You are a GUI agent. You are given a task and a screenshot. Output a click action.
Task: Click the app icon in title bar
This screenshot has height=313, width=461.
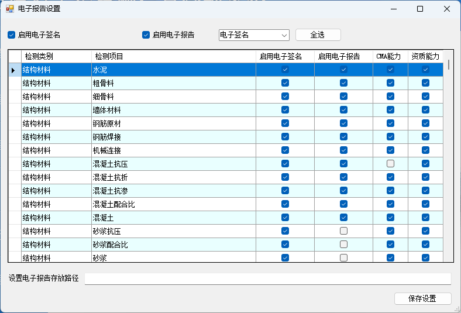9,9
